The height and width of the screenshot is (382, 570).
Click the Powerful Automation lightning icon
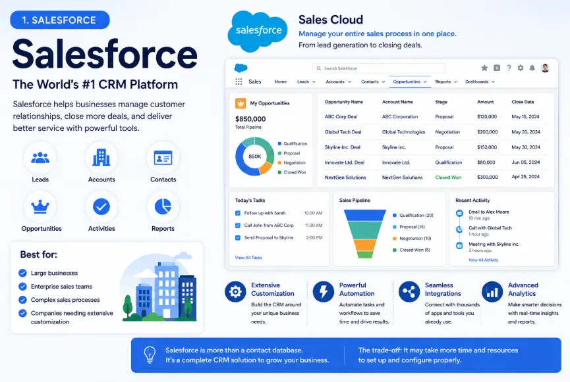[x=323, y=291]
